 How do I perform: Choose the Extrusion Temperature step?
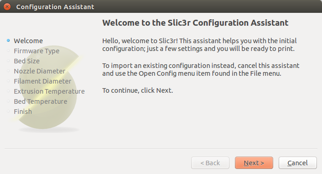(x=49, y=91)
